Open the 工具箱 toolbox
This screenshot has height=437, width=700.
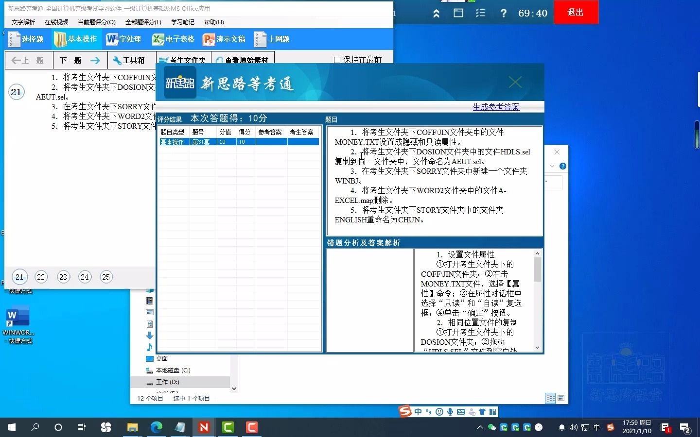pyautogui.click(x=130, y=60)
